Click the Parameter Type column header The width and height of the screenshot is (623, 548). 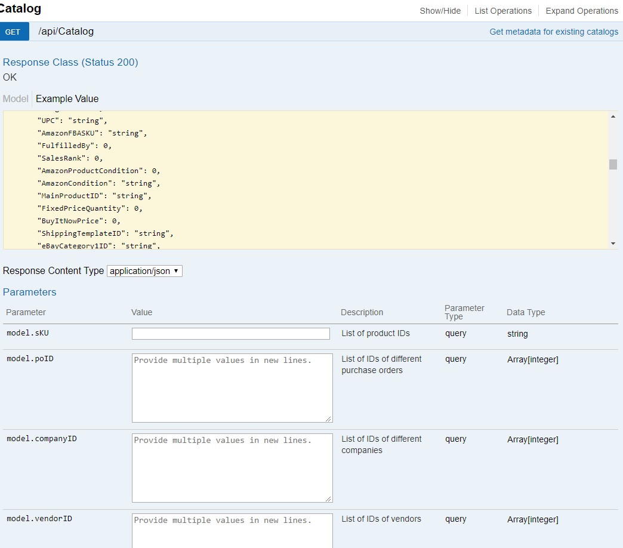click(x=464, y=312)
